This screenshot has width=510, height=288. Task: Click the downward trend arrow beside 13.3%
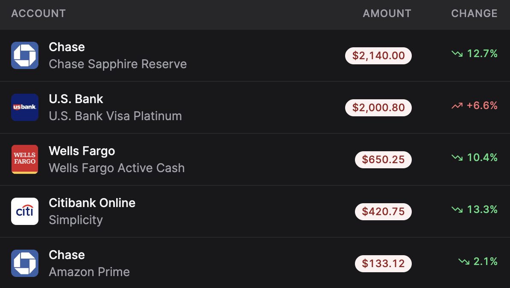coord(457,210)
